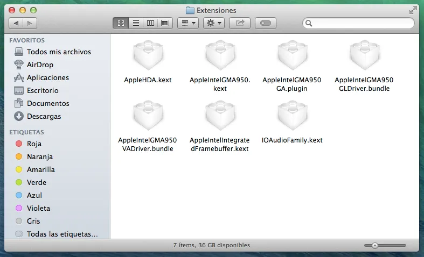Screen dimensions: 424x257
Task: Select the AppleIntelGMA950GLDriver.bundle icon
Action: click(x=364, y=55)
